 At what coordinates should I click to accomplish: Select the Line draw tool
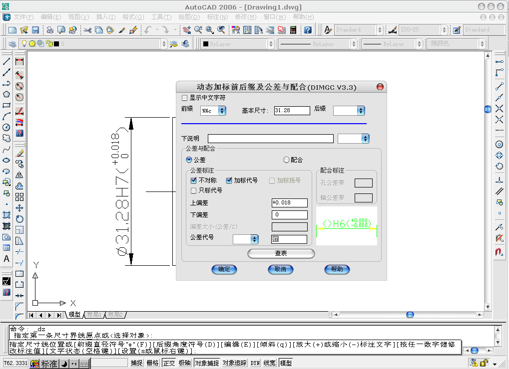(x=6, y=61)
